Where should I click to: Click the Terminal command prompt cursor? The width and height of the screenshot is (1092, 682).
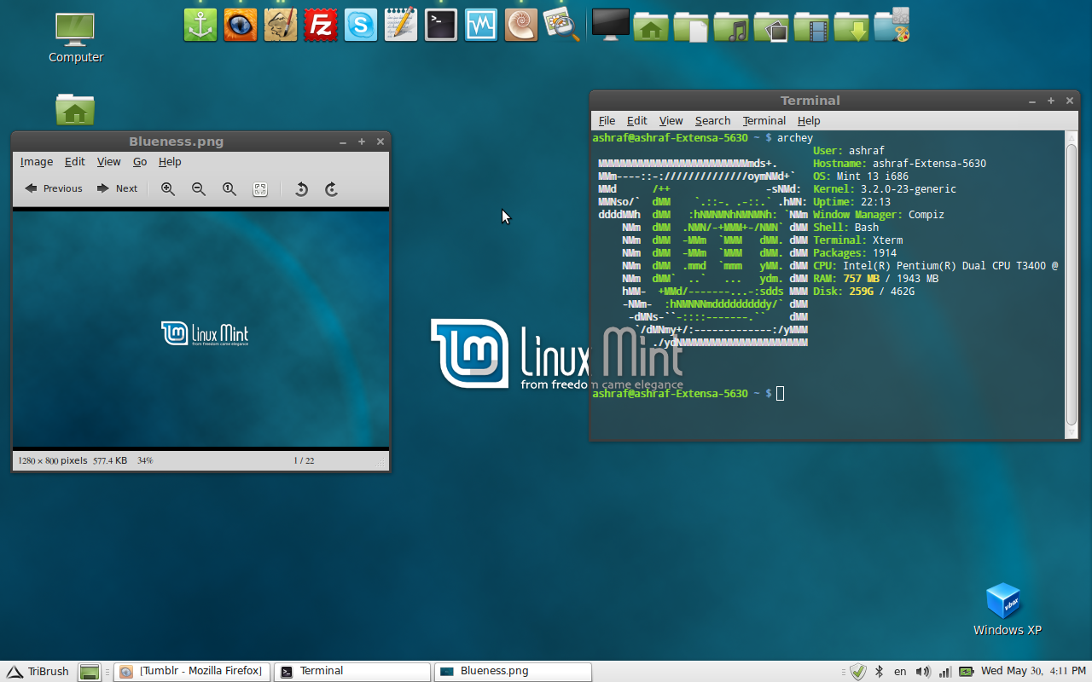(x=780, y=394)
